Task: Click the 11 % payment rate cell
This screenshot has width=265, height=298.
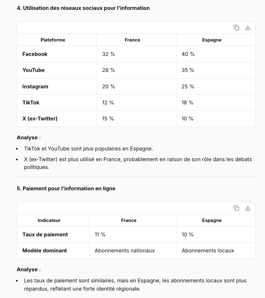Action: click(100, 235)
